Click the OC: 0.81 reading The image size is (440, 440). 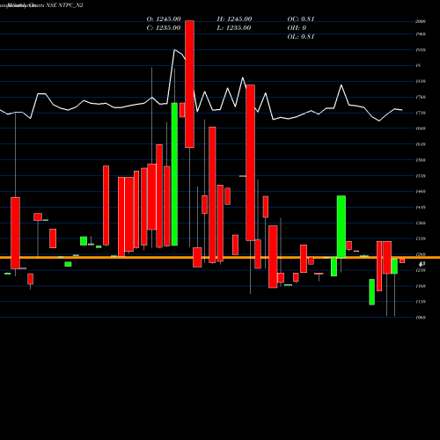click(301, 18)
